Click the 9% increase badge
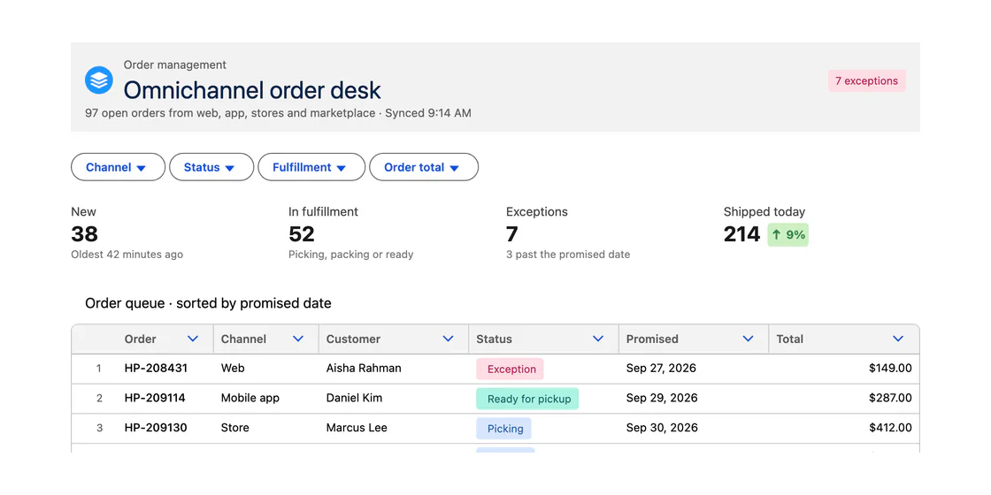 click(787, 235)
